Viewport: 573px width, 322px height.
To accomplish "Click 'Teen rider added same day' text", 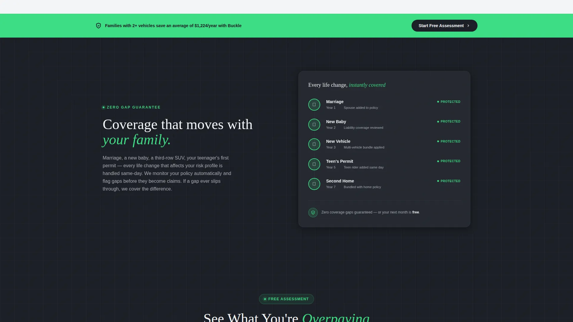I will click(364, 167).
